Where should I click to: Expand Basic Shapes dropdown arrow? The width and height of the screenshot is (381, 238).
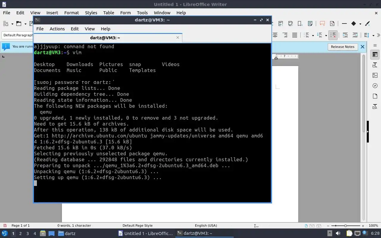coord(360,24)
